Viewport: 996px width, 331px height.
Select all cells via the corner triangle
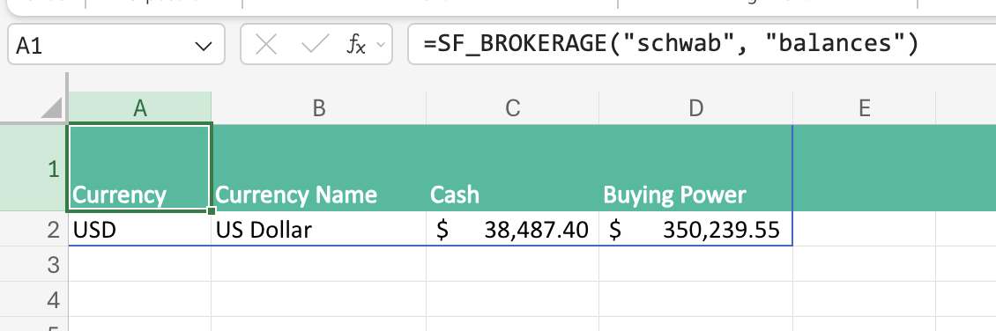coord(52,107)
